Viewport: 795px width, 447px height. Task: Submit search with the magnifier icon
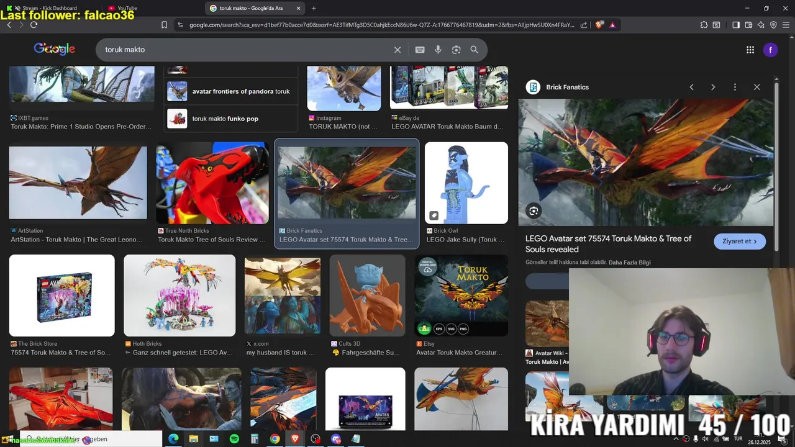coord(475,50)
